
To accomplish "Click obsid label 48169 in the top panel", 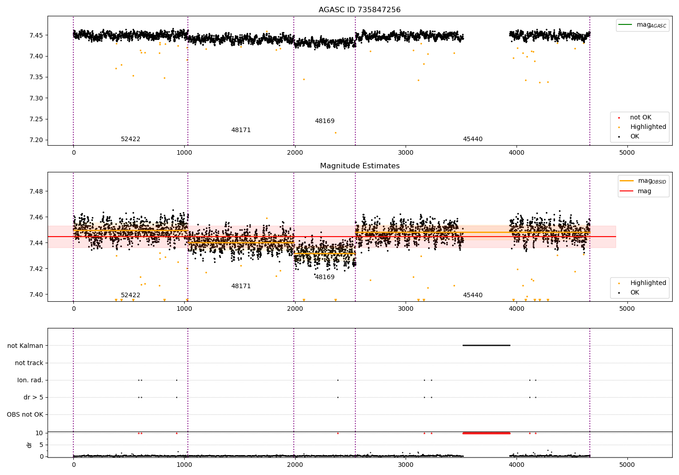I will click(x=325, y=121).
